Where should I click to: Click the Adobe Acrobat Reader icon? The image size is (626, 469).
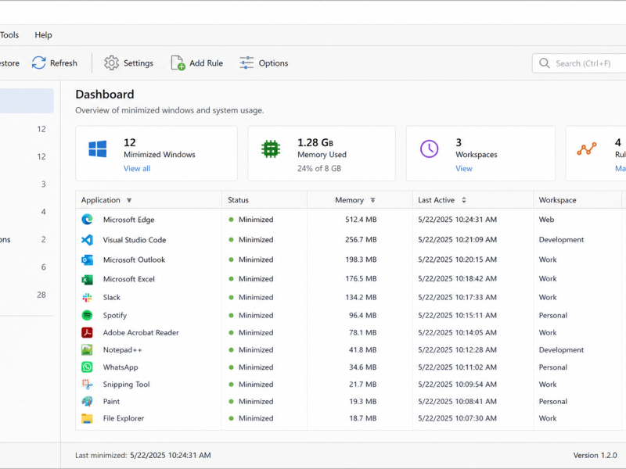[x=87, y=333]
